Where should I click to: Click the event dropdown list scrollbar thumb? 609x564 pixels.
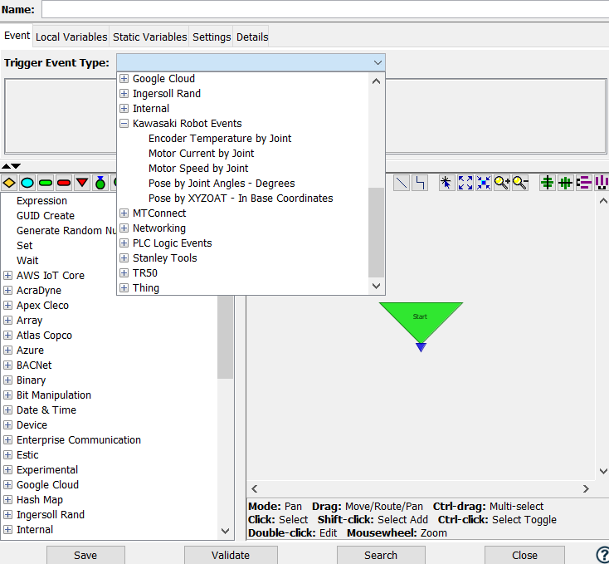click(x=376, y=233)
